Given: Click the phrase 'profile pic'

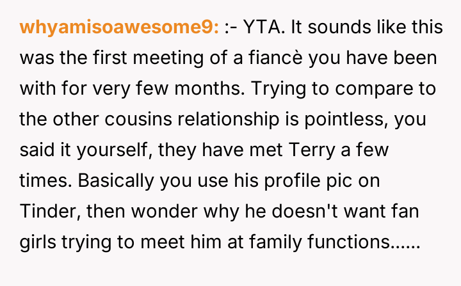Looking at the screenshot, I should (320, 180).
